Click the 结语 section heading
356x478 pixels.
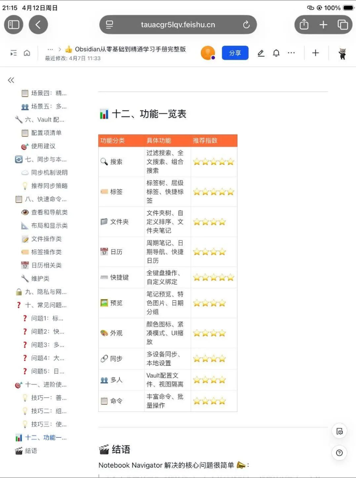tap(114, 450)
